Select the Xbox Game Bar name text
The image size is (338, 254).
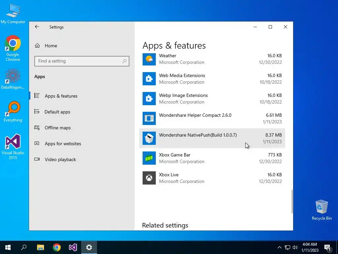coord(175,155)
